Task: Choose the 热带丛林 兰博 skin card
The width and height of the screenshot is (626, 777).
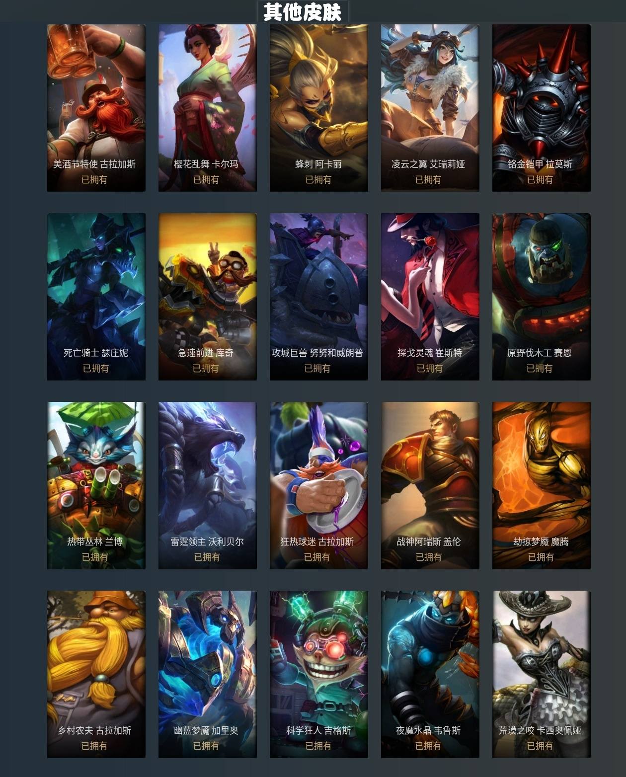Action: coord(96,485)
